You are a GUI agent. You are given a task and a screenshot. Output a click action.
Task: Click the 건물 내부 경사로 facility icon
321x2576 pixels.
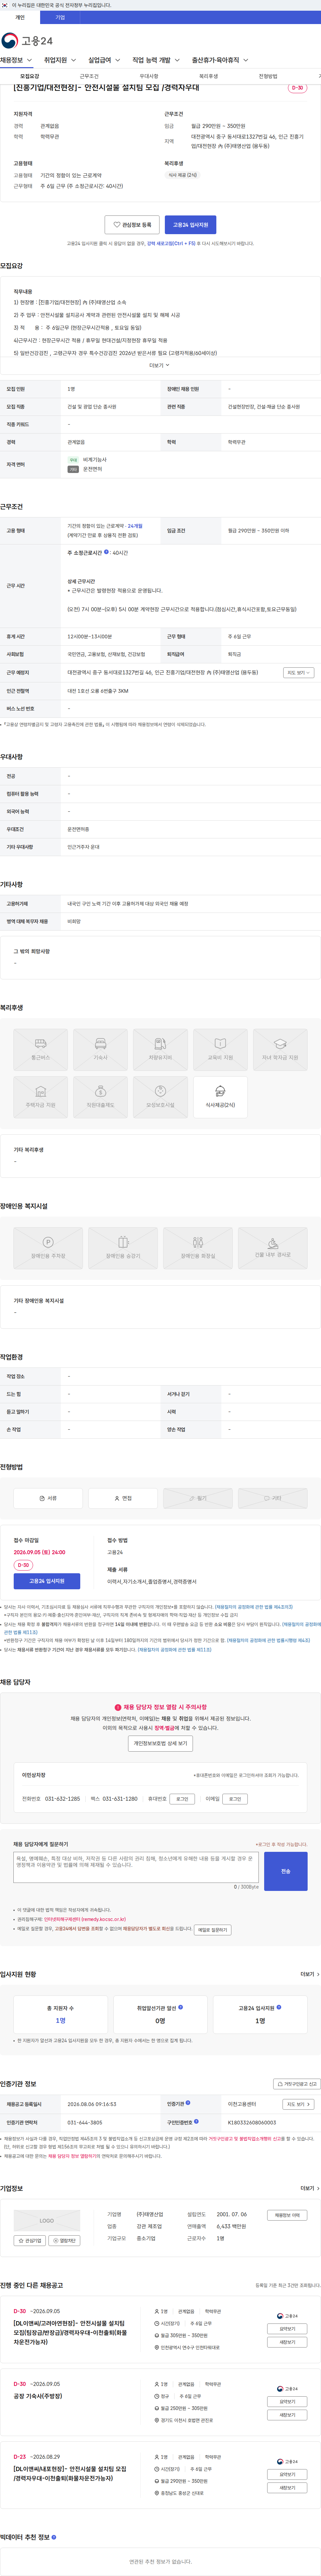tap(273, 1248)
